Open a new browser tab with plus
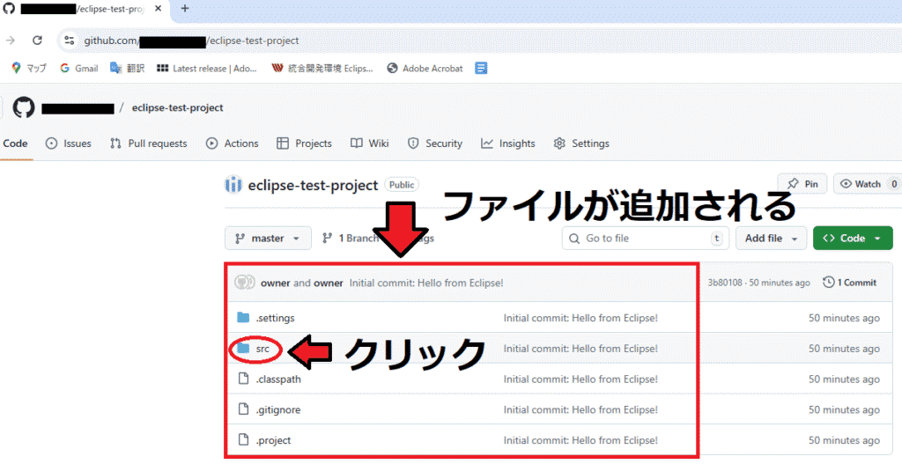Image resolution: width=902 pixels, height=464 pixels. [x=185, y=9]
